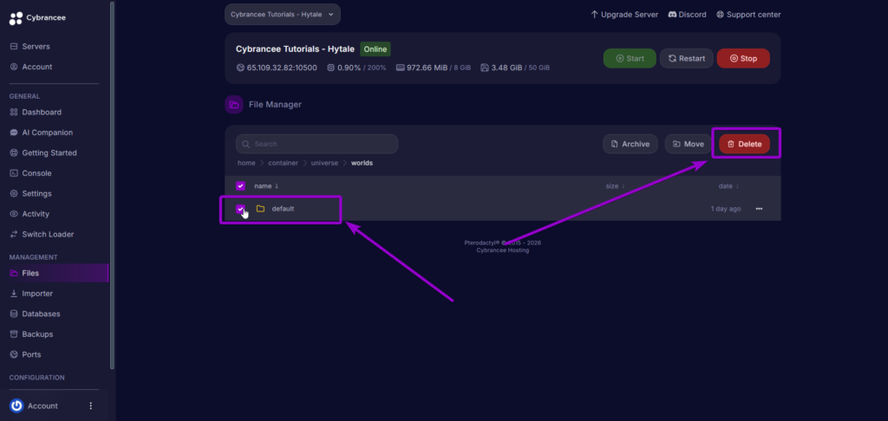
Task: Open the Databases sidebar menu item
Action: (x=41, y=314)
